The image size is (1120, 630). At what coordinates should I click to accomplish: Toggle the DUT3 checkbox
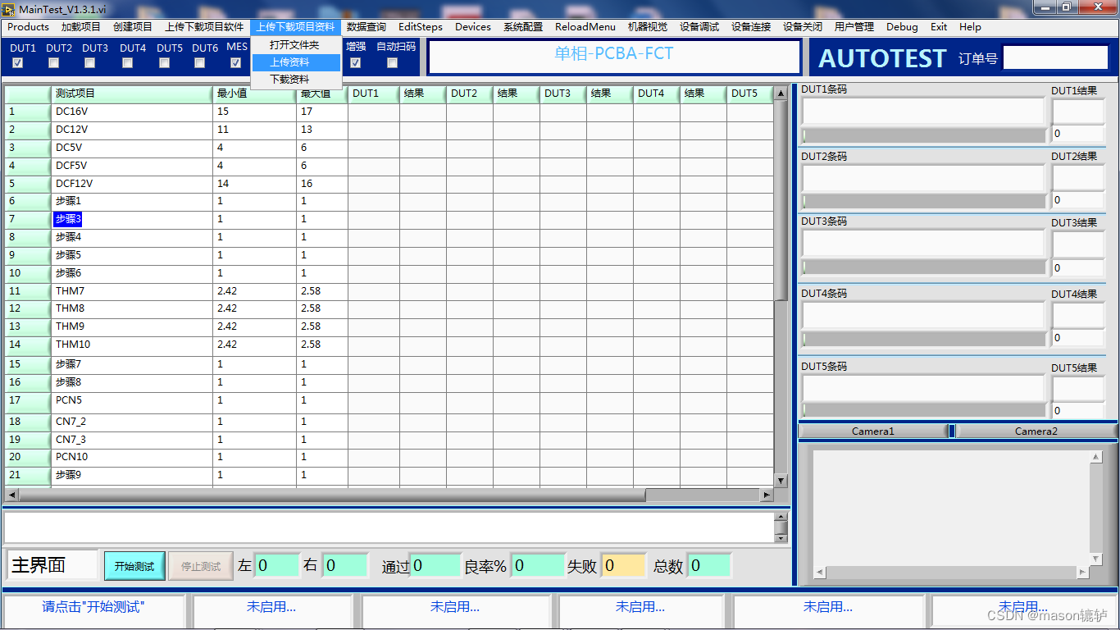(89, 63)
